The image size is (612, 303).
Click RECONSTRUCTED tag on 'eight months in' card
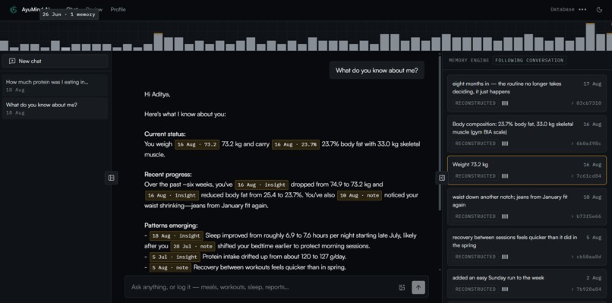tap(475, 103)
